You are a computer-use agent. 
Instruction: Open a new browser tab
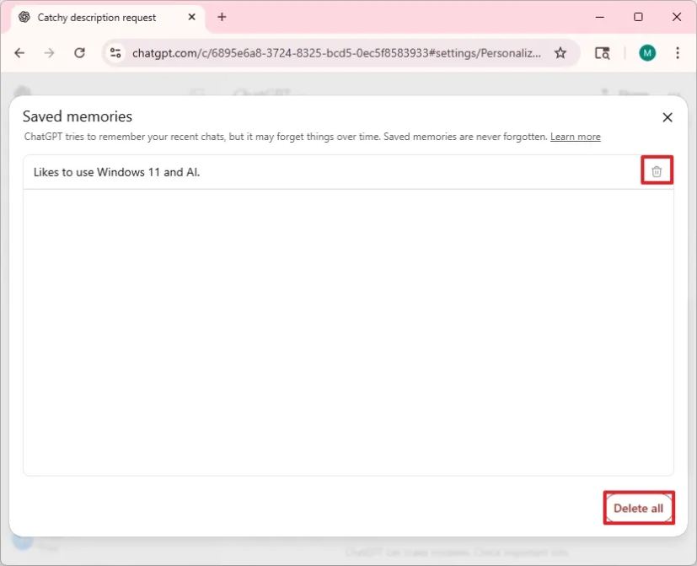tap(222, 17)
